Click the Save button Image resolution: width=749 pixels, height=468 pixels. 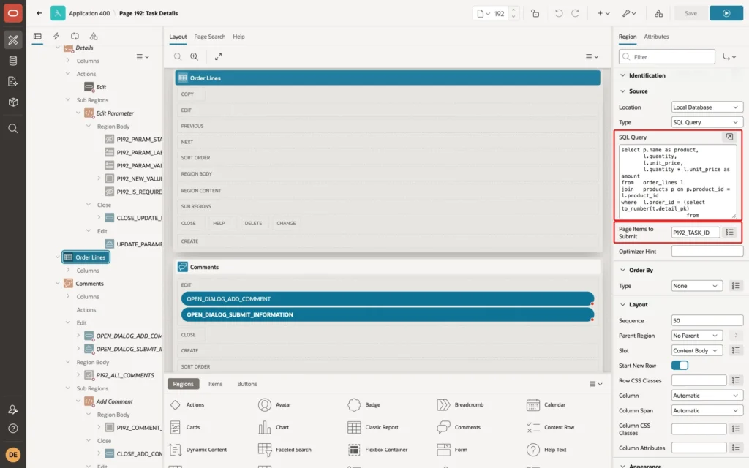[690, 13]
